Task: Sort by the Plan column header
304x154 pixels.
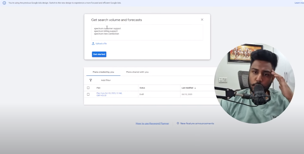Action: 99,88
